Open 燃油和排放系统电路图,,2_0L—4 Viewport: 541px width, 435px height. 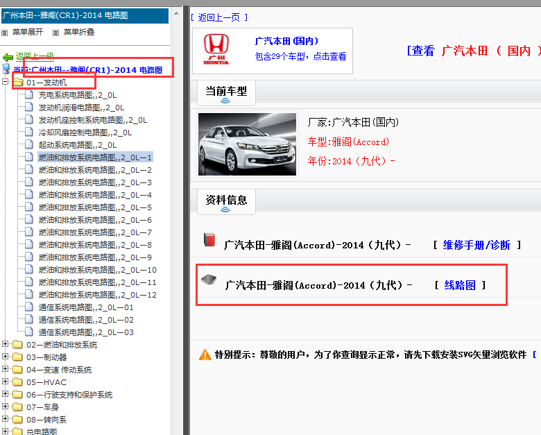click(x=95, y=195)
